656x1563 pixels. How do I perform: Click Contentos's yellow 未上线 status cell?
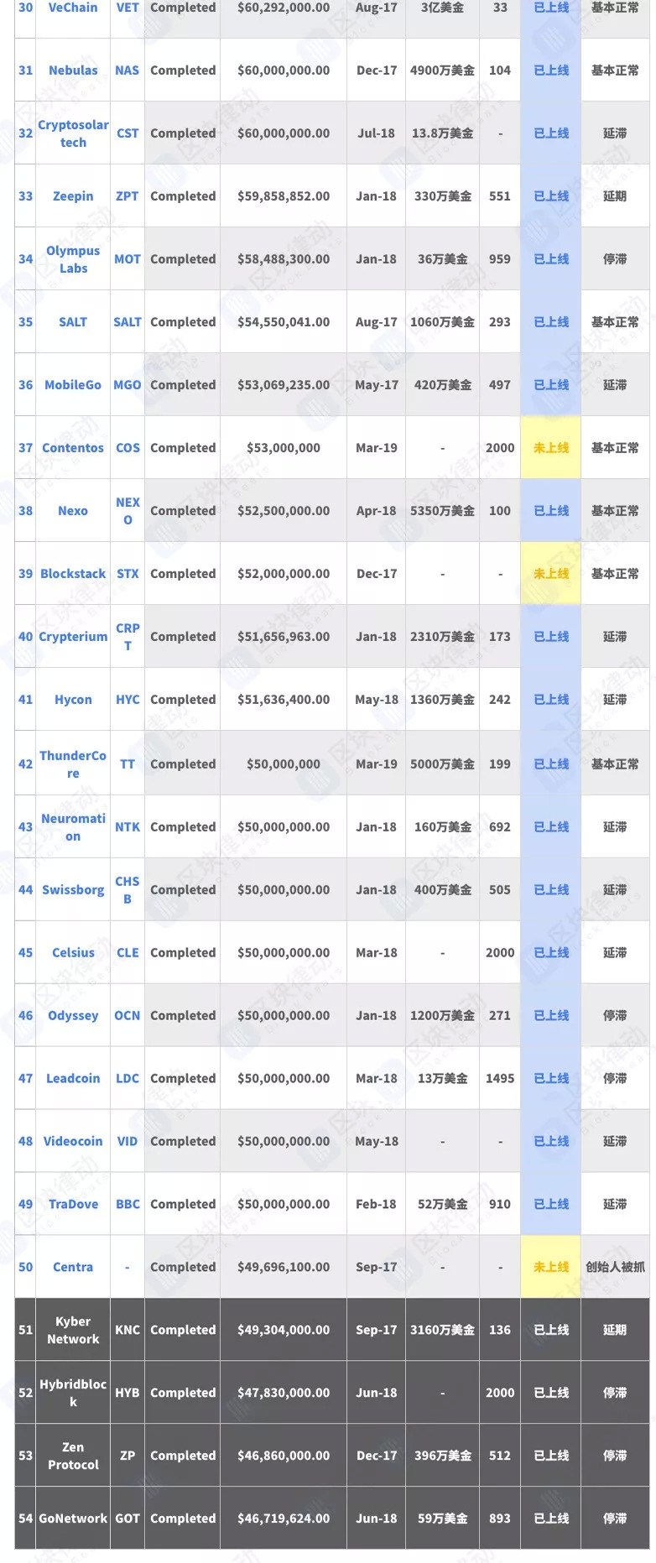point(551,448)
